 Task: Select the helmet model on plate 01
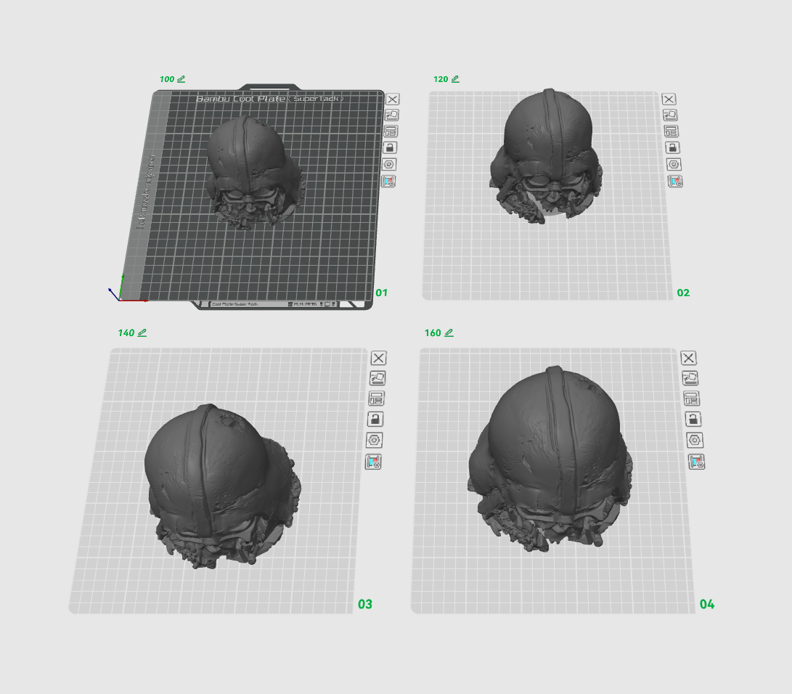(x=255, y=172)
